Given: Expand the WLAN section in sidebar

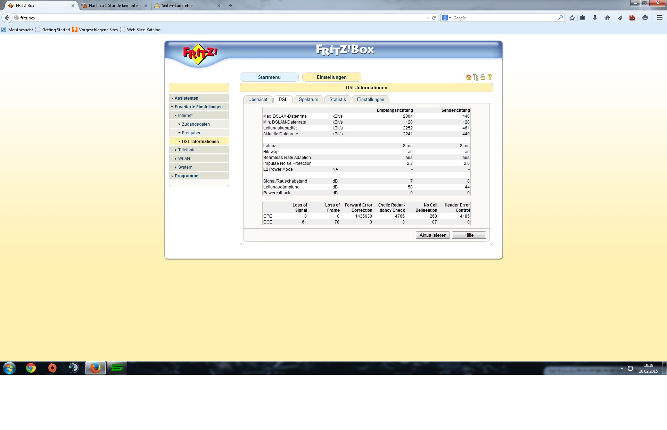Looking at the screenshot, I should tap(184, 159).
